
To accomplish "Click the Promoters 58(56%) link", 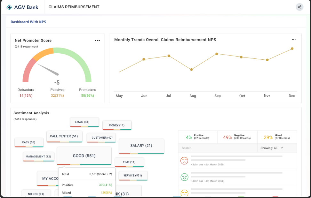I will [x=87, y=95].
